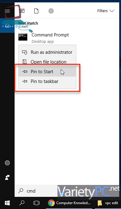Open Task View in the taskbar
This screenshot has width=121, height=209.
tap(36, 203)
